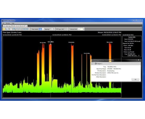Turn Peak Labels On

40,29
